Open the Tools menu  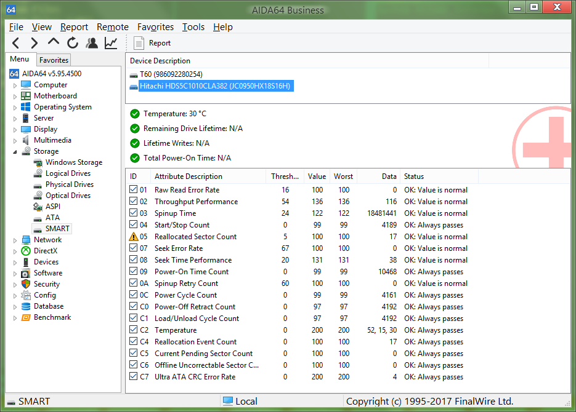pyautogui.click(x=193, y=27)
